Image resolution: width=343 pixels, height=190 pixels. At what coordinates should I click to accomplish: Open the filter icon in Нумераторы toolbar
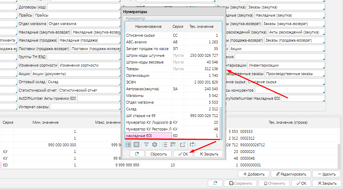coord(146,144)
